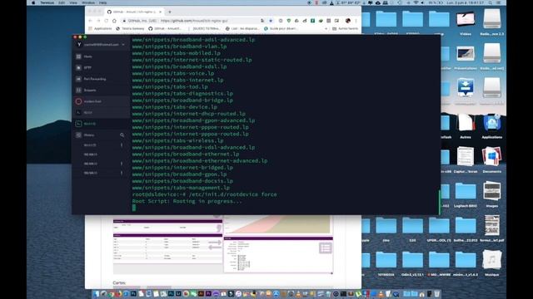Open the Trash in the Dock
Viewport: 533px width, 299px height.
[x=436, y=293]
